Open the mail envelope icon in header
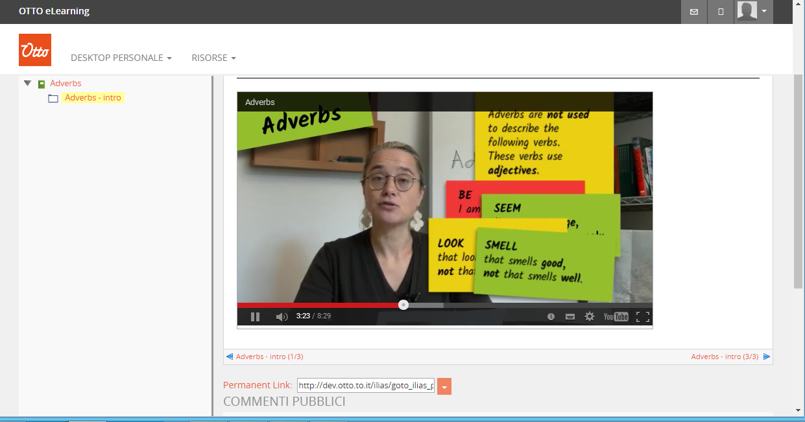Image resolution: width=805 pixels, height=422 pixels. tap(694, 12)
